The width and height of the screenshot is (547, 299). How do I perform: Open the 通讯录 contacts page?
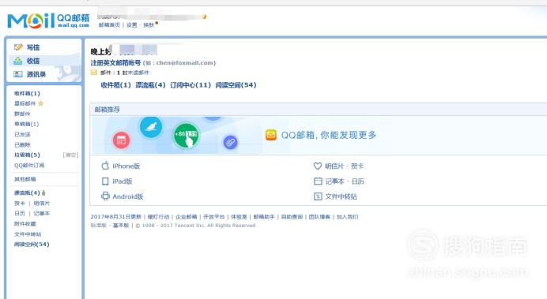tap(36, 74)
